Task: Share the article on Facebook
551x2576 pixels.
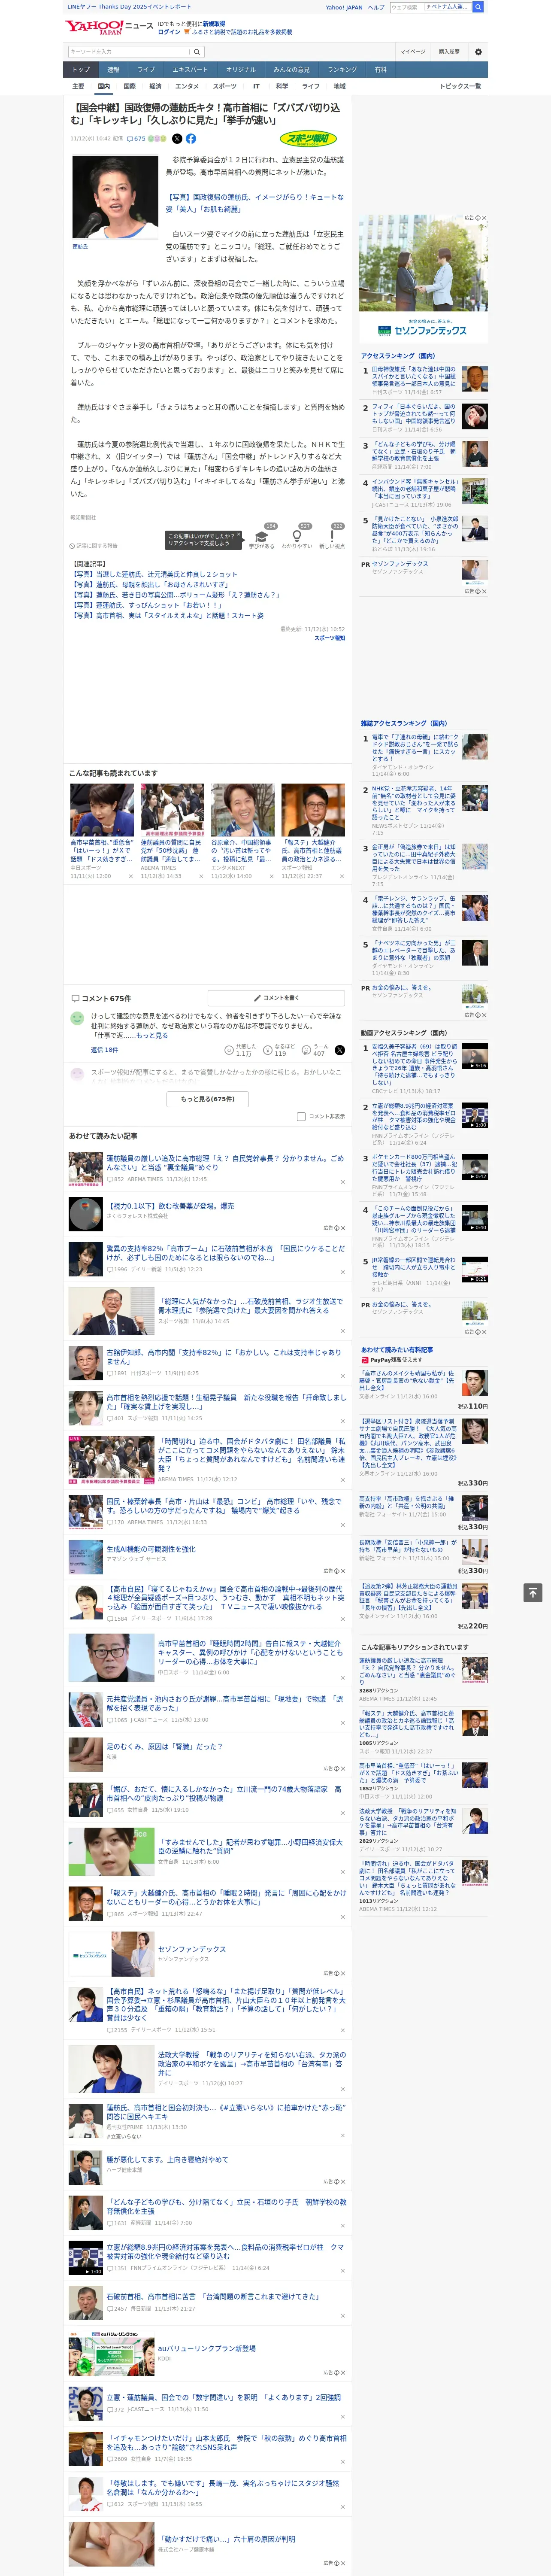Action: click(x=191, y=139)
